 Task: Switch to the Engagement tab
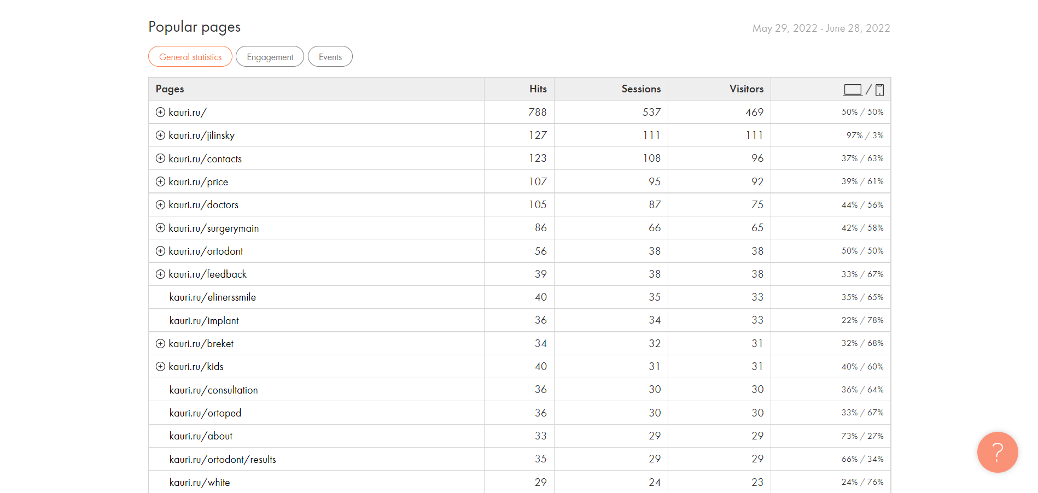(270, 57)
